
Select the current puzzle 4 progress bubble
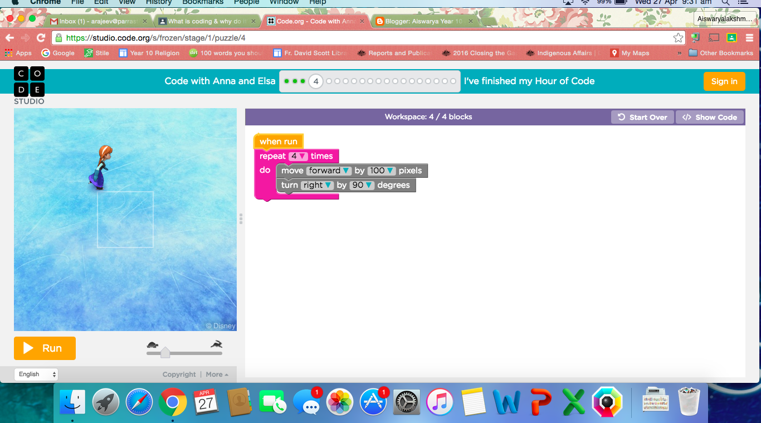[316, 81]
